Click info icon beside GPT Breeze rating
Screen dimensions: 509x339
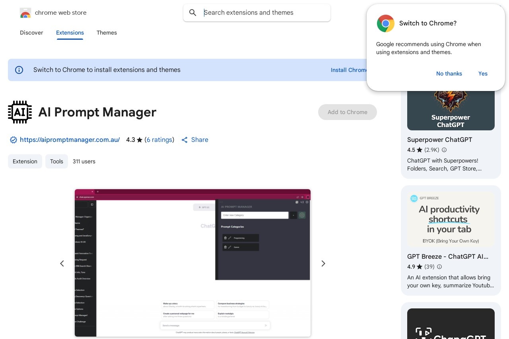click(x=439, y=267)
